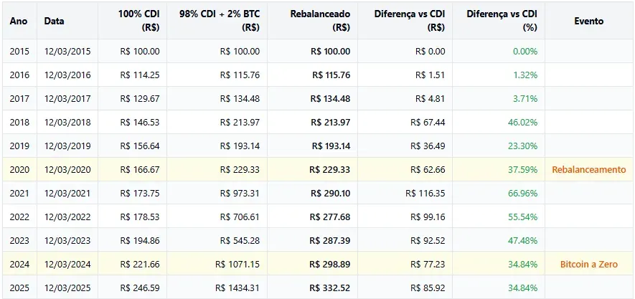This screenshot has width=635, height=299.
Task: Click the date 12/03/2018 cell
Action: click(67, 122)
